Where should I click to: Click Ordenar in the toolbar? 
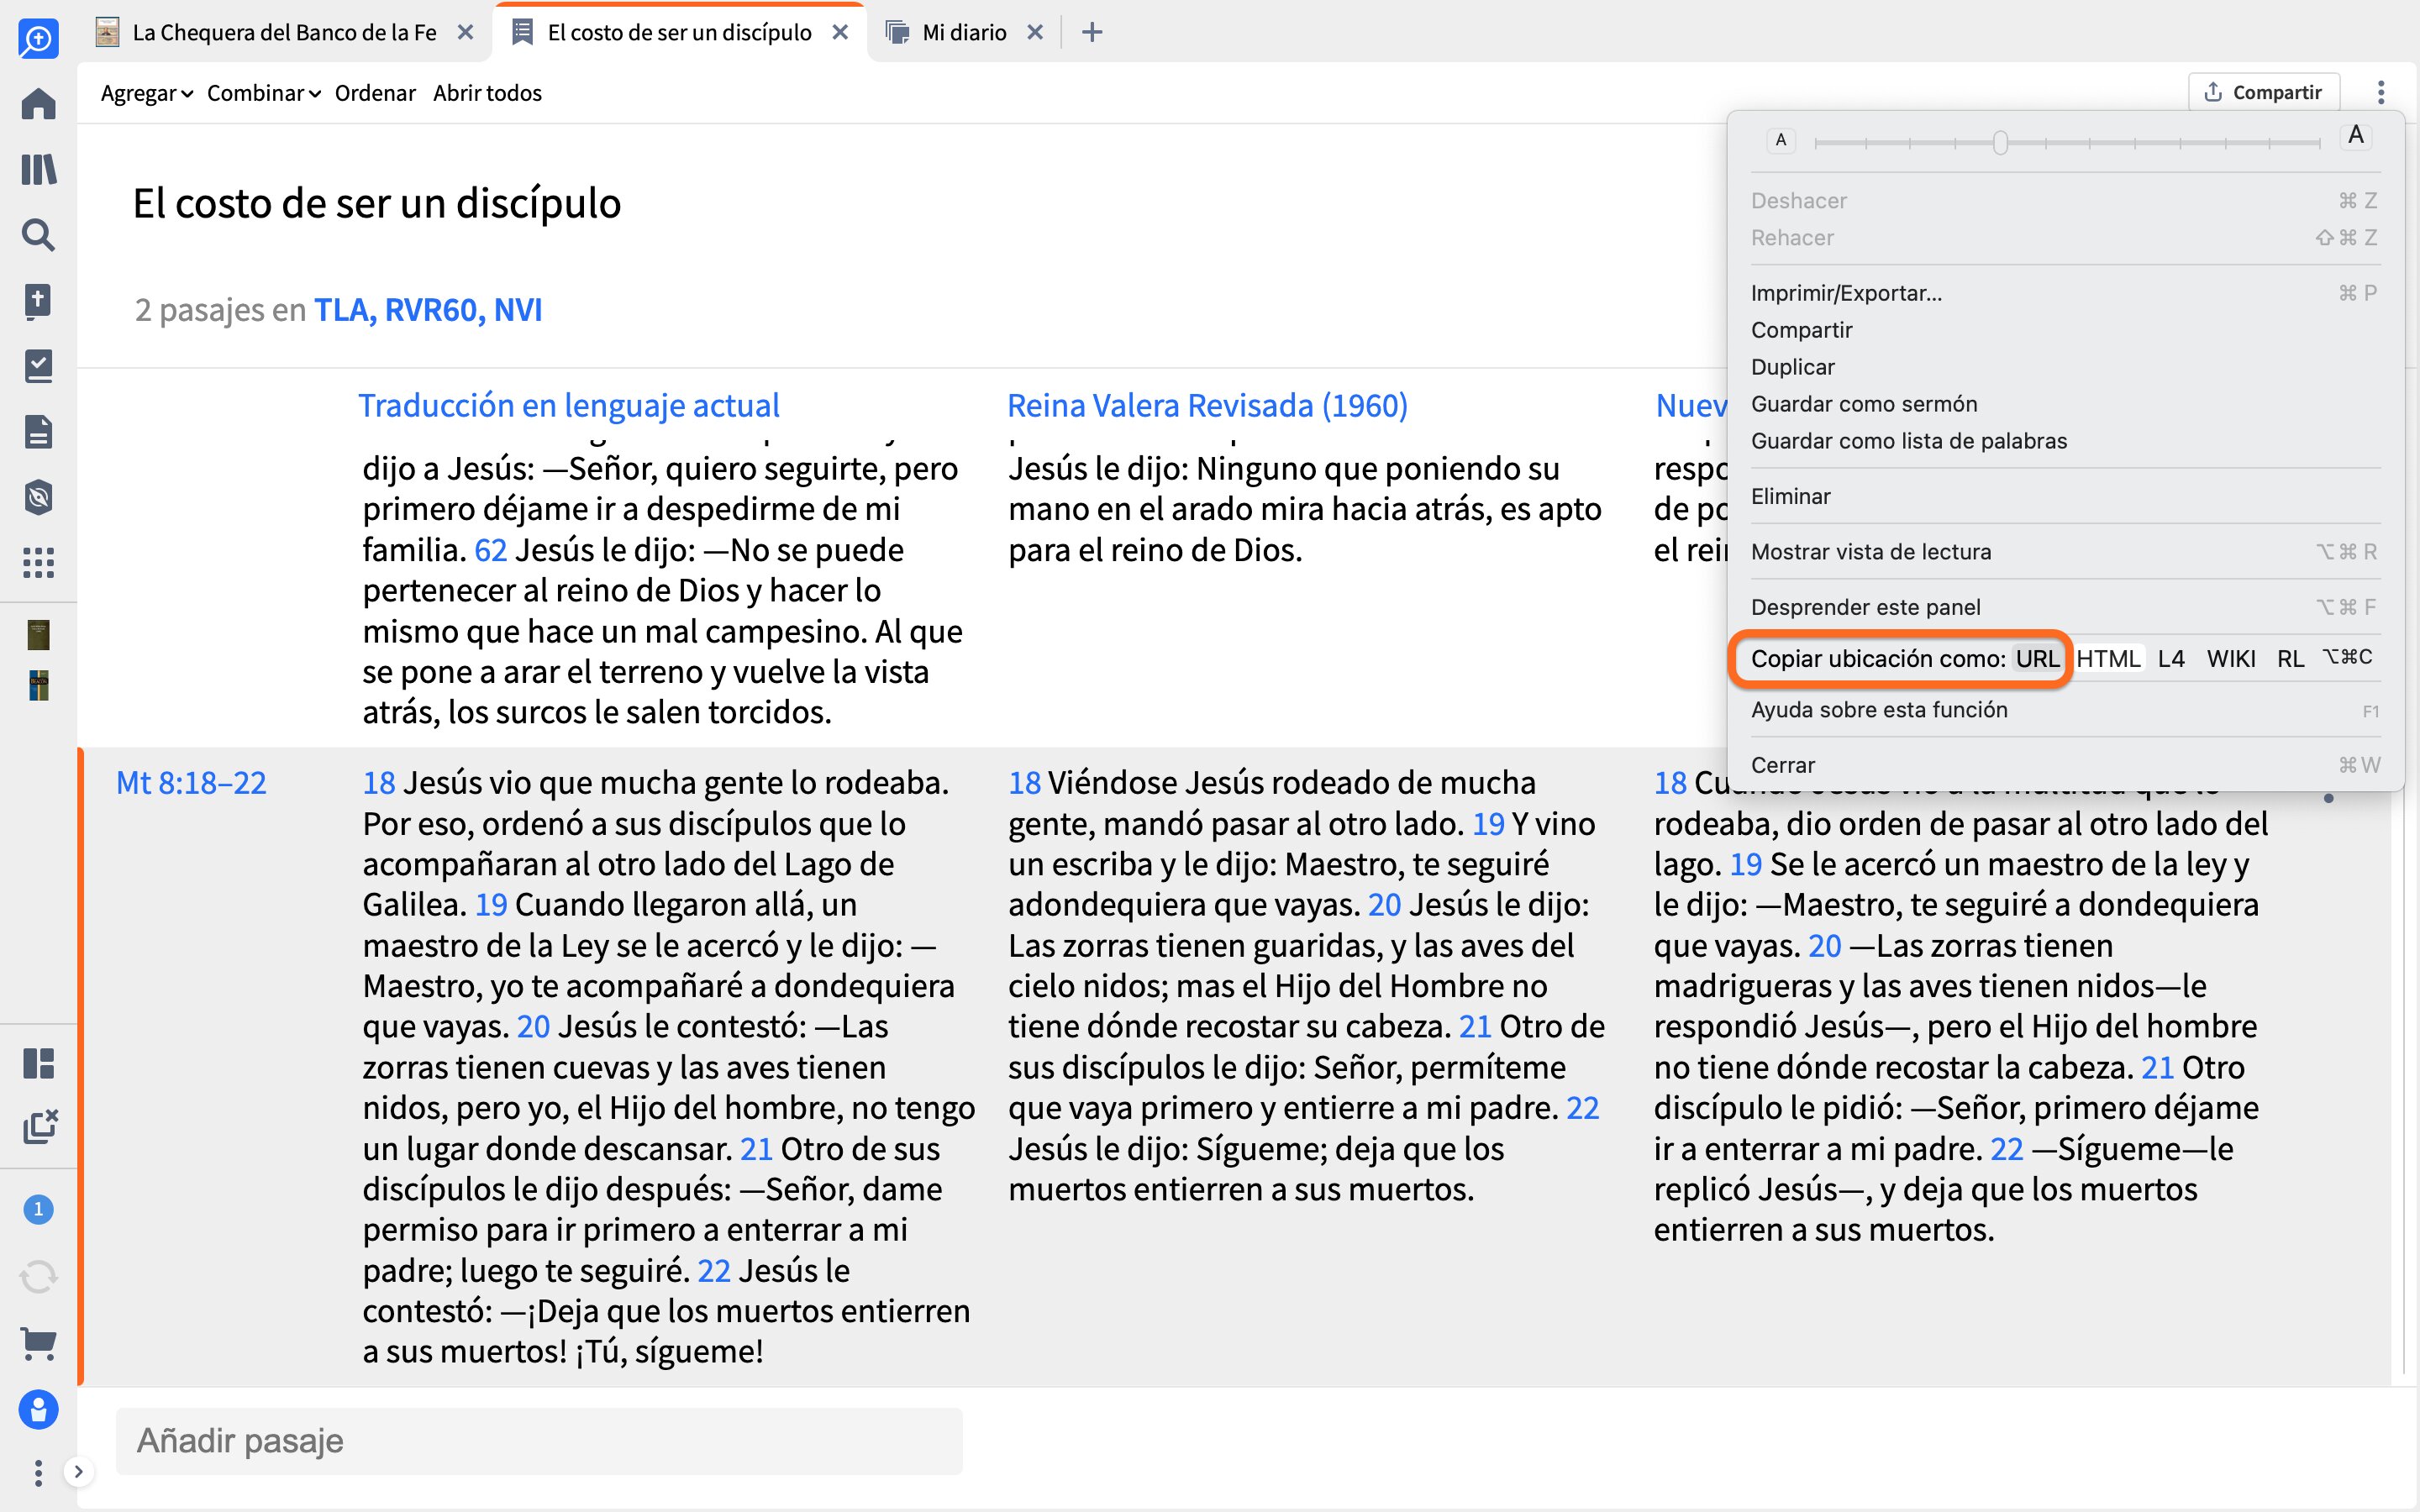375,93
